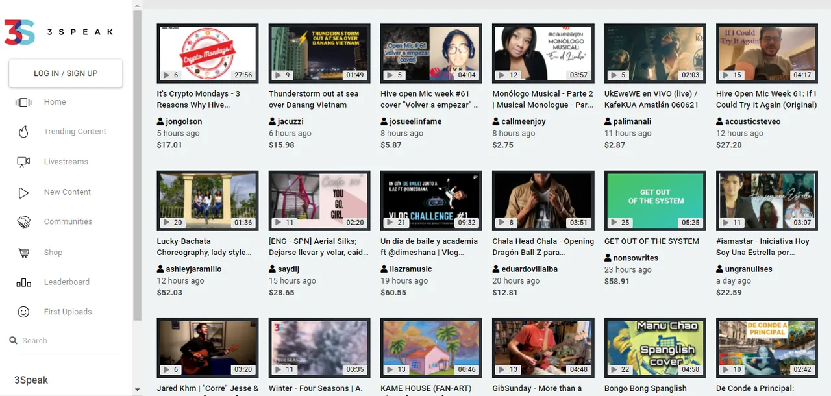Image resolution: width=831 pixels, height=396 pixels.
Task: Play the "If I Could Try It Again" thumbnail
Action: [767, 53]
